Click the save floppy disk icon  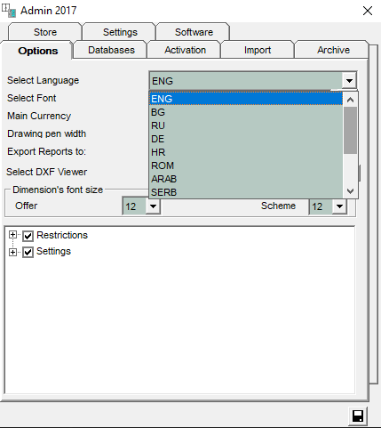pyautogui.click(x=358, y=416)
